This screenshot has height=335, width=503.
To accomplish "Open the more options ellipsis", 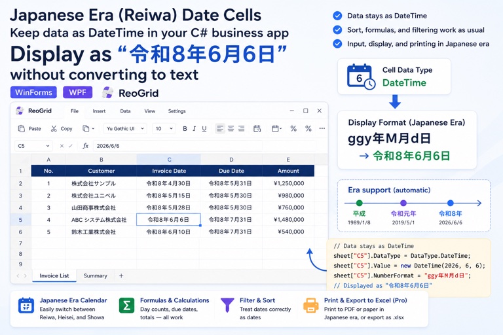I will (x=322, y=128).
